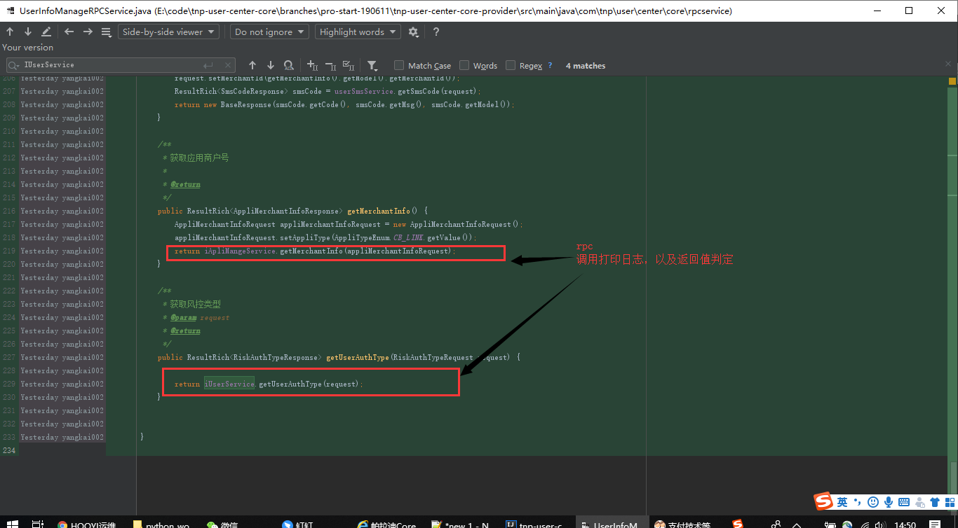Open regex help question mark
This screenshot has width=958, height=528.
tap(550, 65)
